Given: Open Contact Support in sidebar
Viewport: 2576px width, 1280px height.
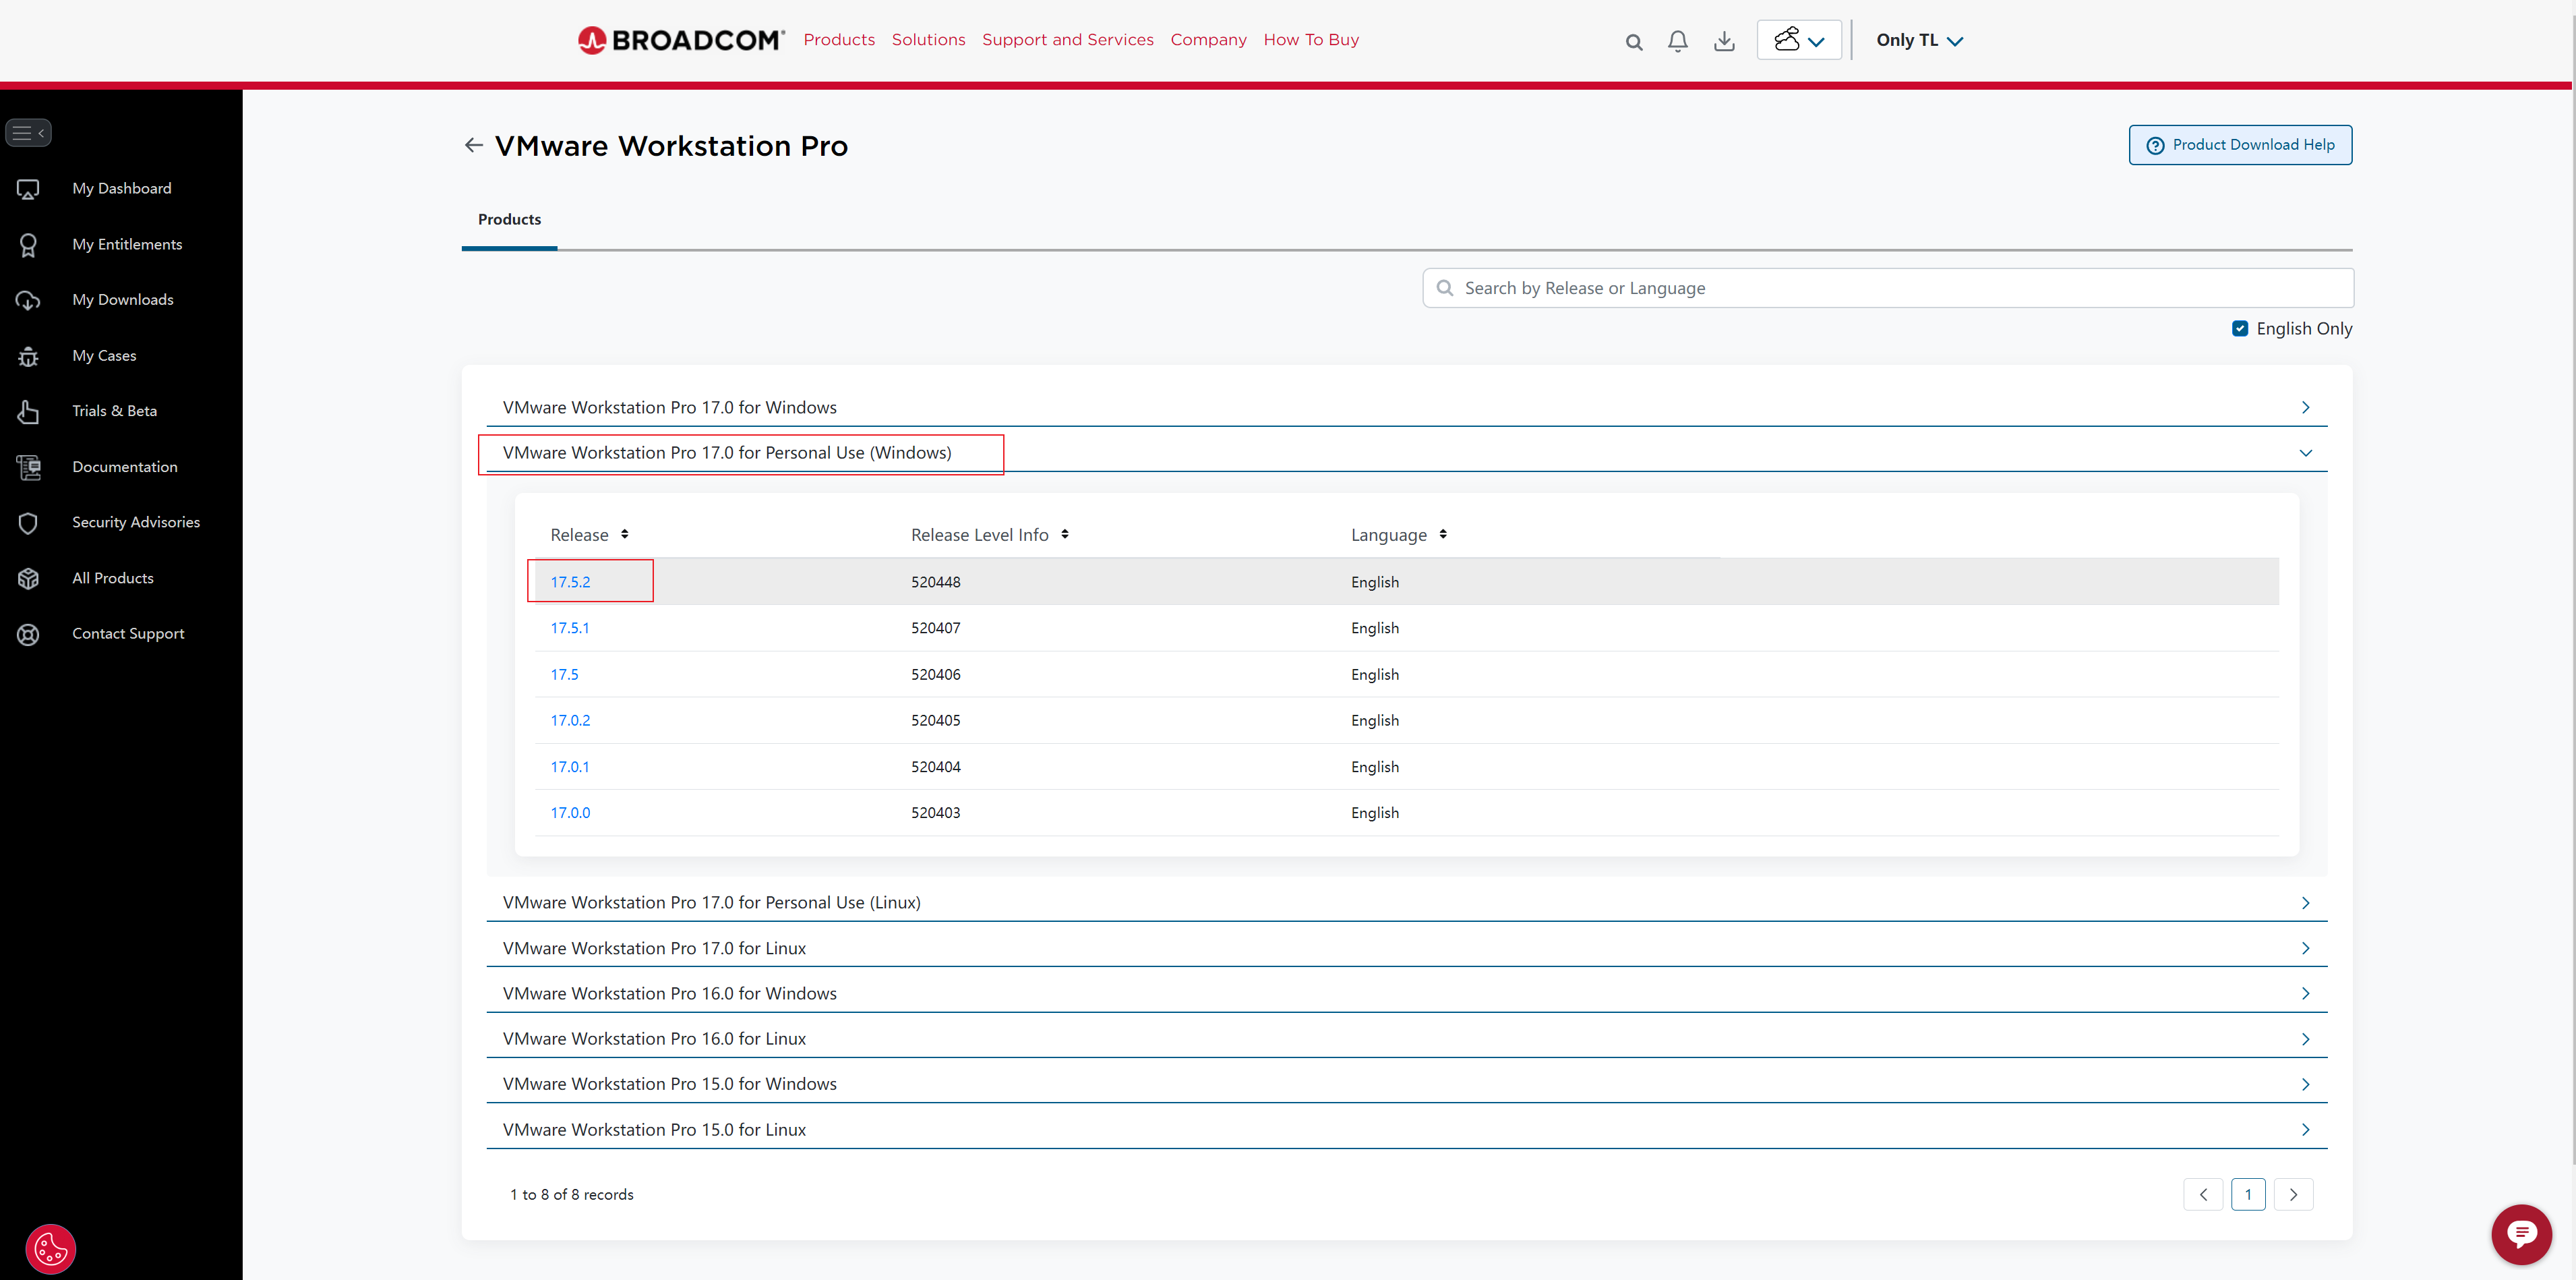Looking at the screenshot, I should (x=128, y=634).
